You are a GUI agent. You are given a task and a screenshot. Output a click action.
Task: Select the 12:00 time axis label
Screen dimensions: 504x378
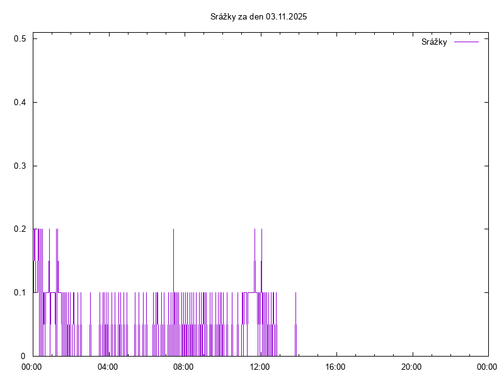(x=260, y=367)
